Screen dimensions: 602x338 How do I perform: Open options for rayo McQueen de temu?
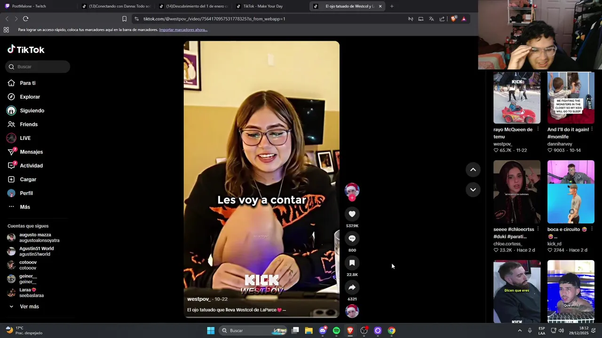pyautogui.click(x=538, y=129)
